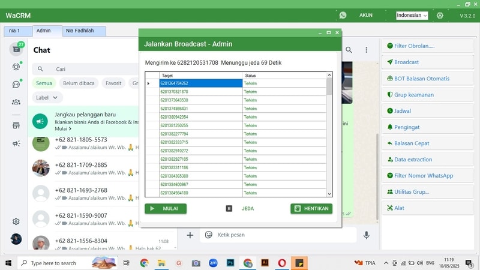Image resolution: width=480 pixels, height=270 pixels.
Task: Click Mulai link in ad banner
Action: coord(63,129)
